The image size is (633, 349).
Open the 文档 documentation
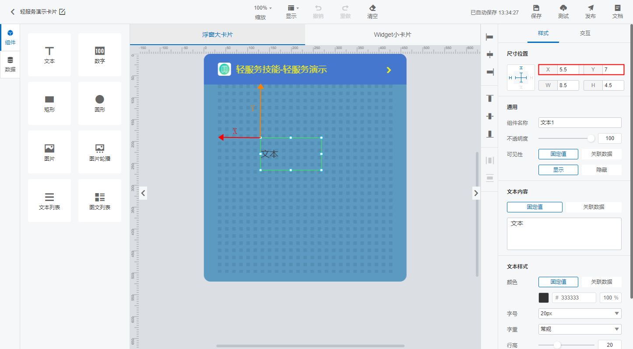[x=618, y=12]
